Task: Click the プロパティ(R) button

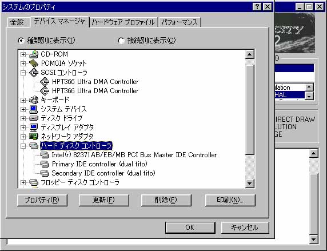Action: click(x=42, y=200)
